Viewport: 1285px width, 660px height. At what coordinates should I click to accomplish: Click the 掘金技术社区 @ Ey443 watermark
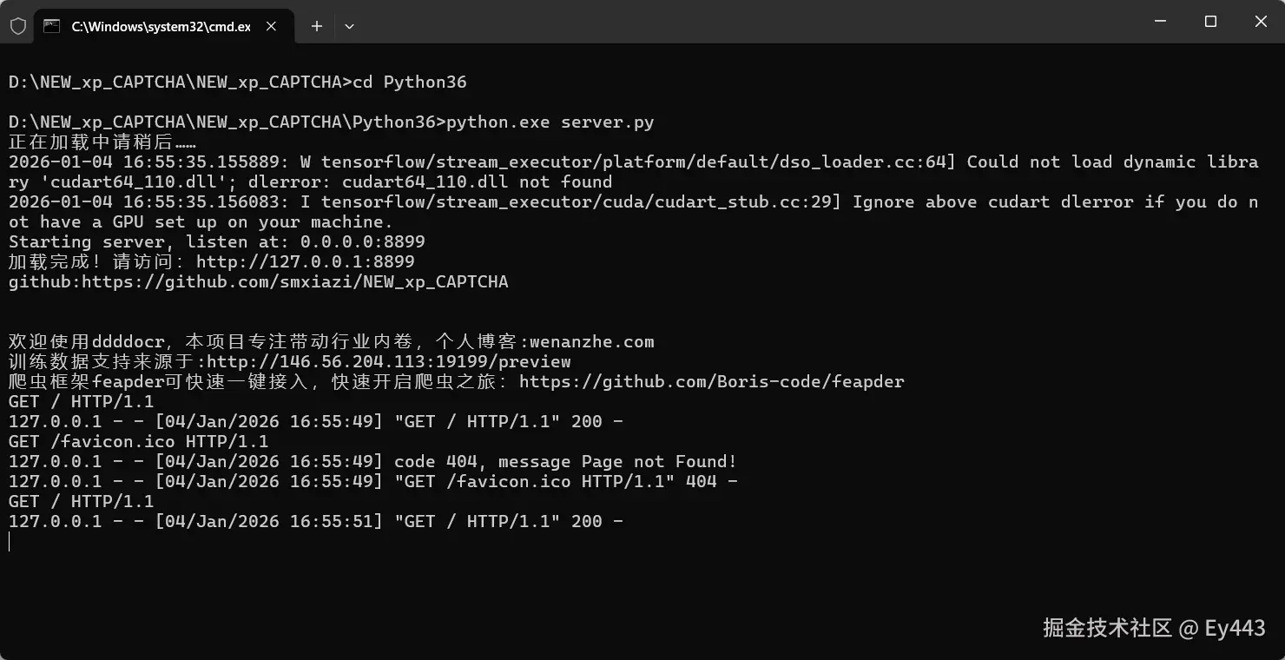pos(1154,628)
